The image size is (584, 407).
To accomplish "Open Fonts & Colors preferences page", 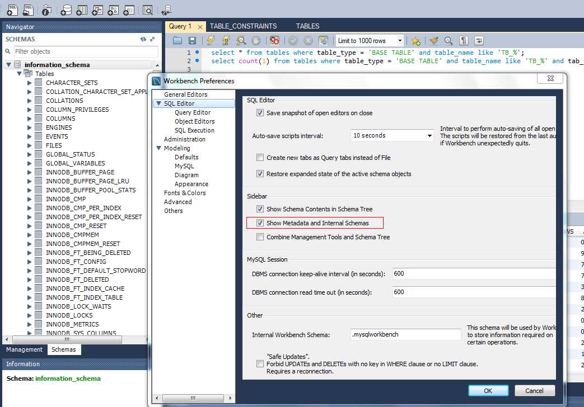I will point(185,193).
